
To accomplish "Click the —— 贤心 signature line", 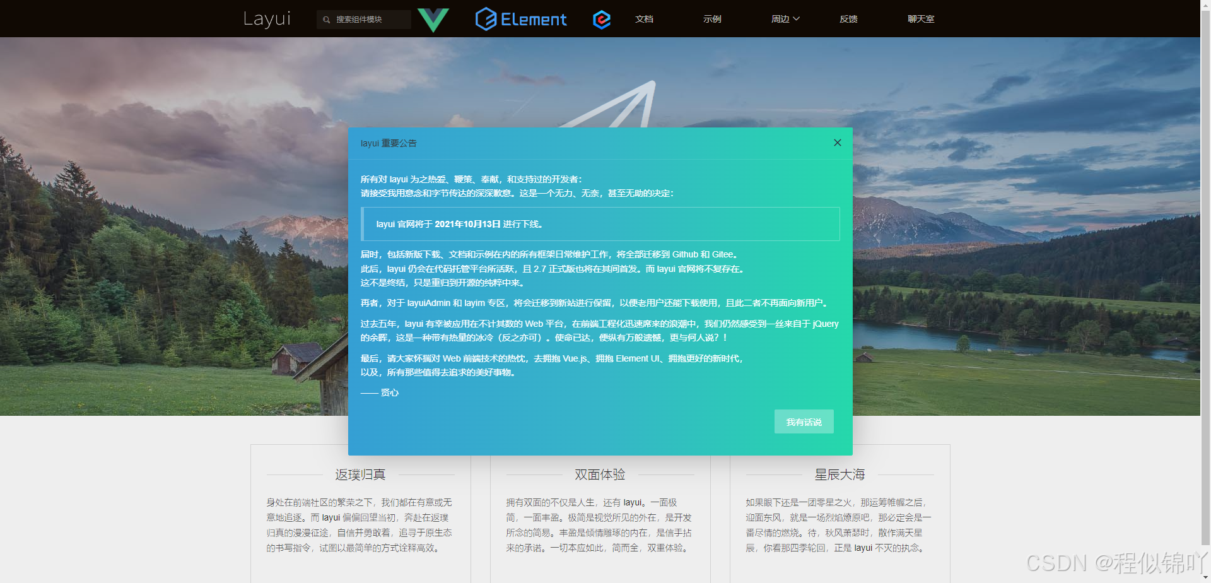I will click(x=380, y=392).
